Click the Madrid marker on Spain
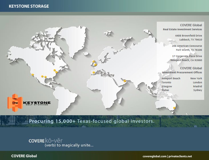 click(94, 72)
